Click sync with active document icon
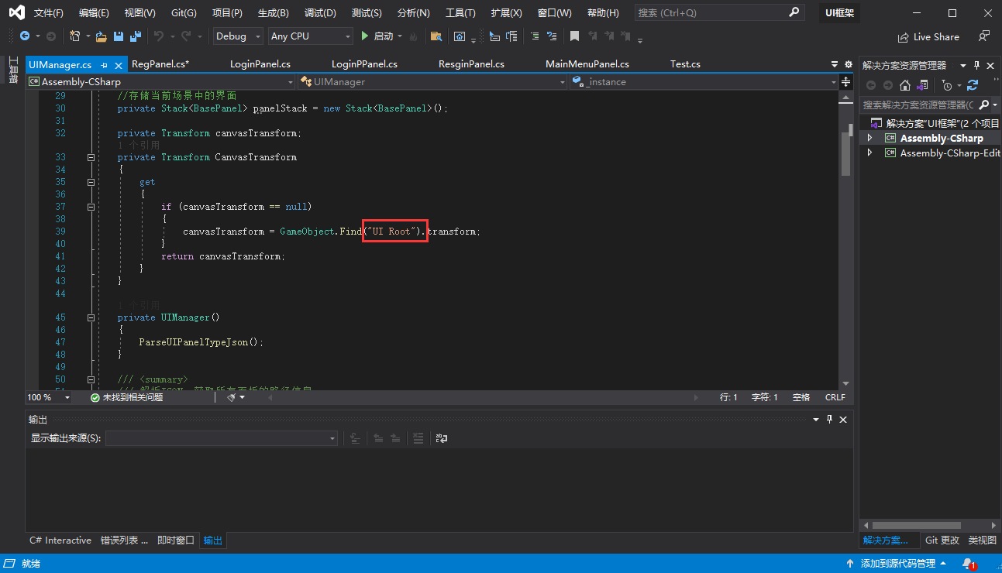Screen dimensions: 1002x573 tap(973, 85)
